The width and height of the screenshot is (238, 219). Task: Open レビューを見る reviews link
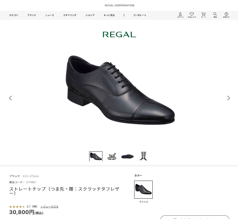pos(49,206)
